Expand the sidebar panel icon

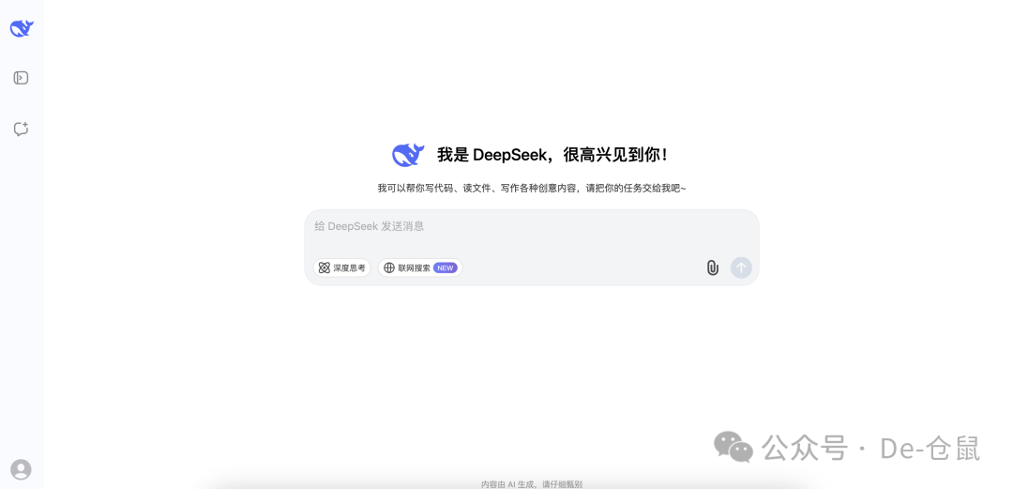(x=21, y=78)
